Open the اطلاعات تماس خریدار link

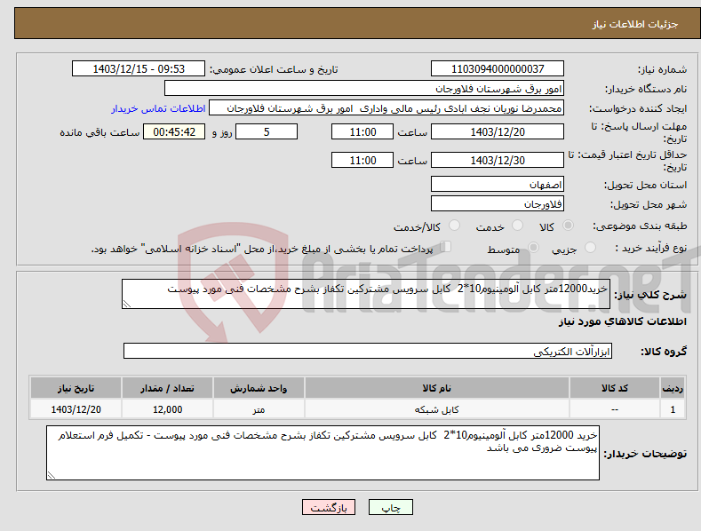(158, 108)
